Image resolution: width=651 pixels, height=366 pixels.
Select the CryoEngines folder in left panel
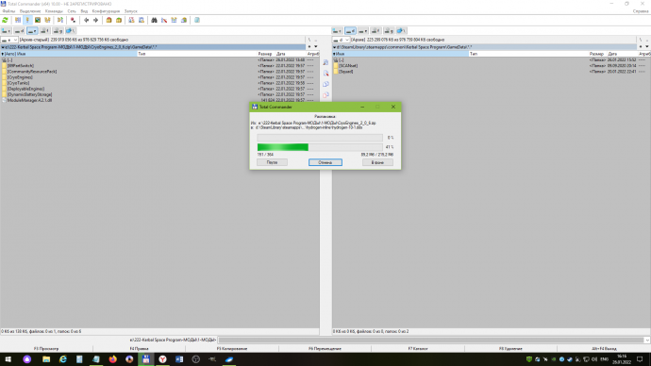[x=20, y=77]
